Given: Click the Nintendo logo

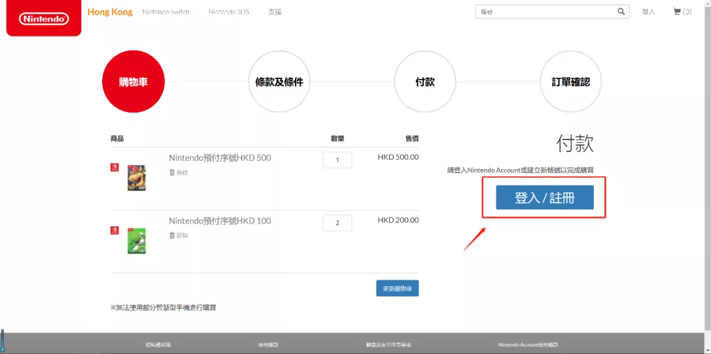Looking at the screenshot, I should click(x=44, y=18).
